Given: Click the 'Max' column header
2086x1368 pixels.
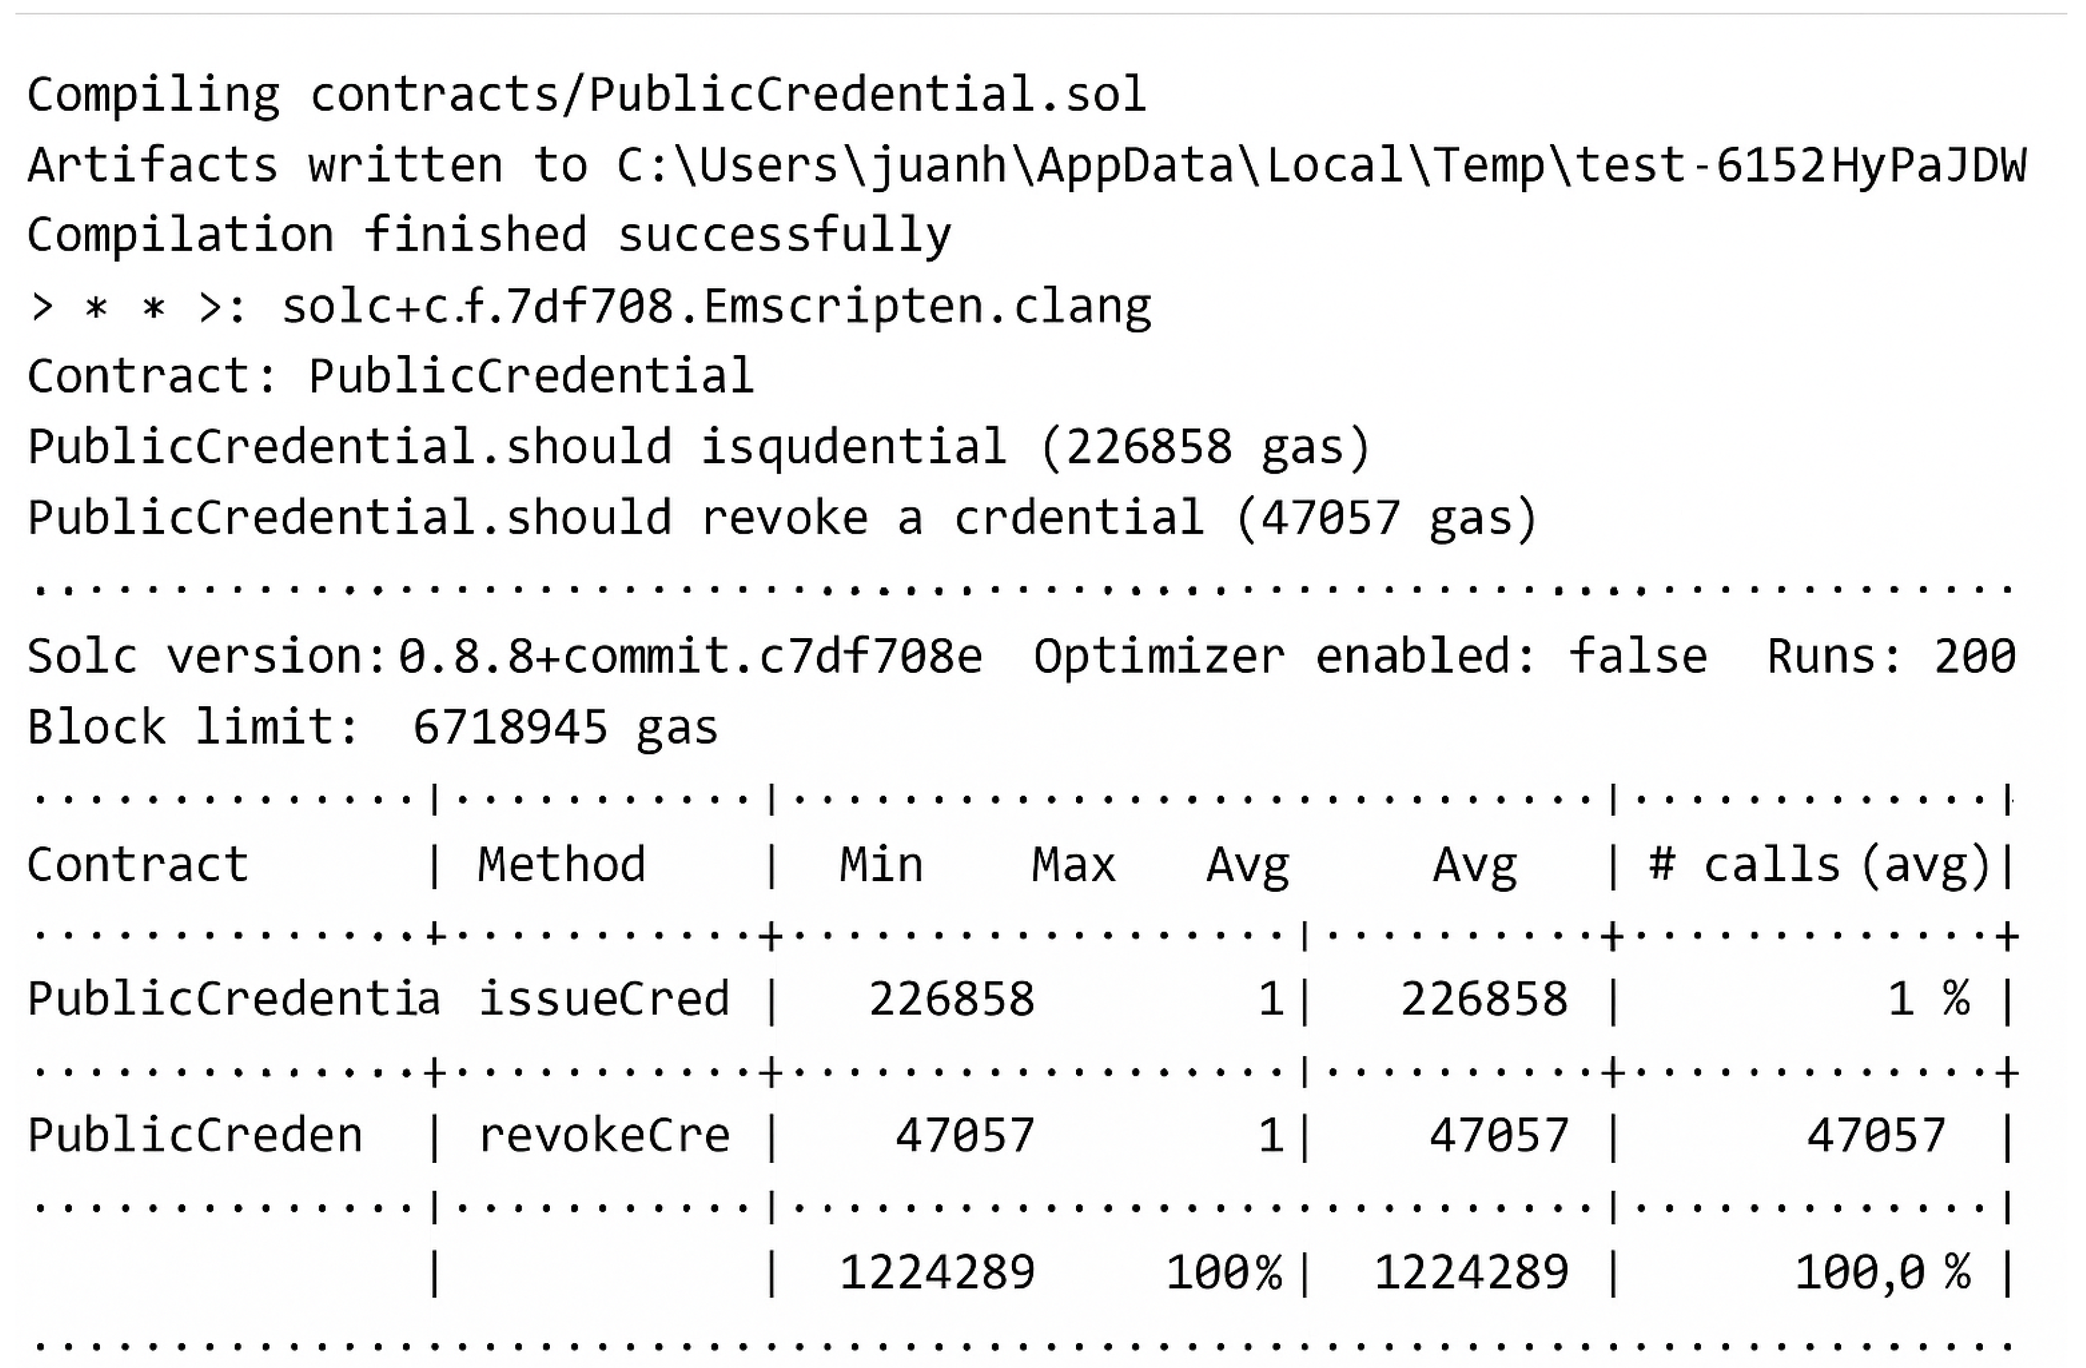Looking at the screenshot, I should 1073,865.
